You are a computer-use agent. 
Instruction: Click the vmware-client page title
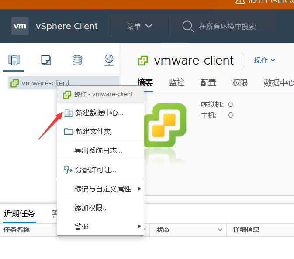(x=194, y=61)
